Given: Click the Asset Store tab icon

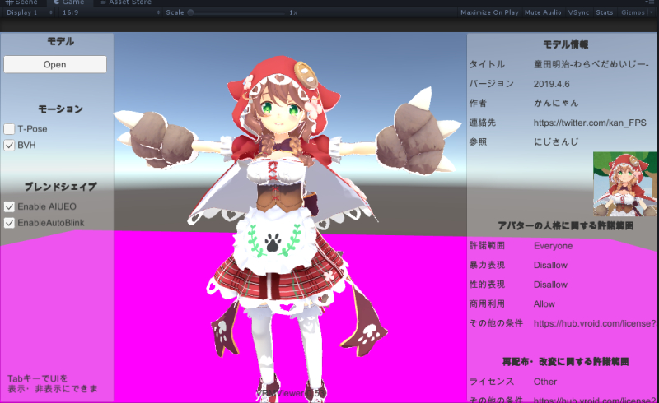Looking at the screenshot, I should point(103,2).
